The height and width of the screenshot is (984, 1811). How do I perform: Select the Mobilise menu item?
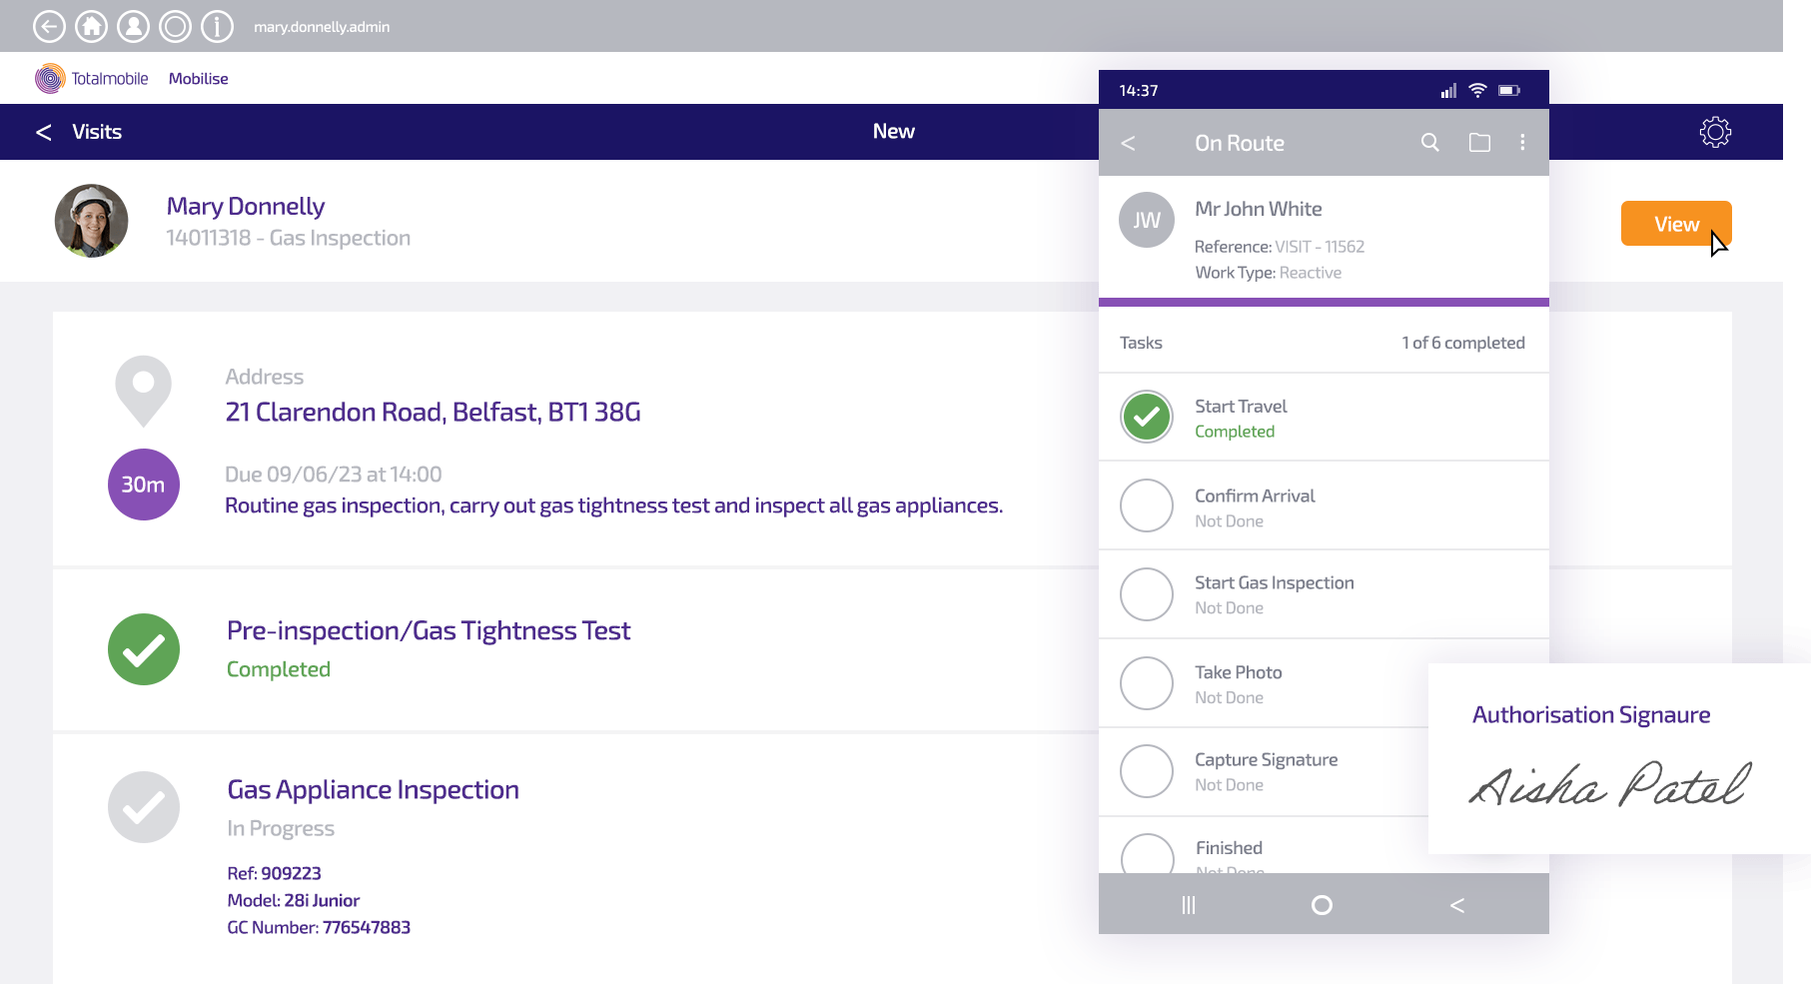[198, 79]
